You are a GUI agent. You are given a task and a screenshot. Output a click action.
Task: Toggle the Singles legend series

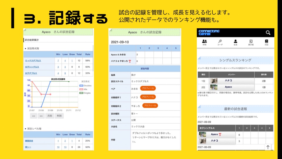coord(85,93)
